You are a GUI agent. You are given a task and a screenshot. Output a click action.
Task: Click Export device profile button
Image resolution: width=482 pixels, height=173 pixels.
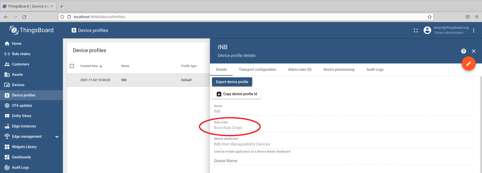point(232,82)
